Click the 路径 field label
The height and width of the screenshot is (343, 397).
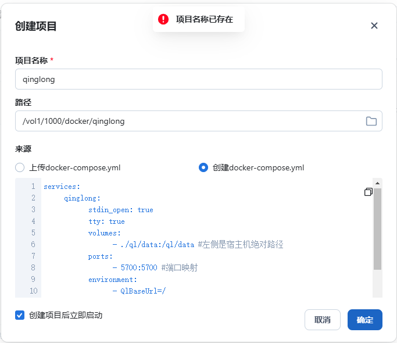[23, 102]
